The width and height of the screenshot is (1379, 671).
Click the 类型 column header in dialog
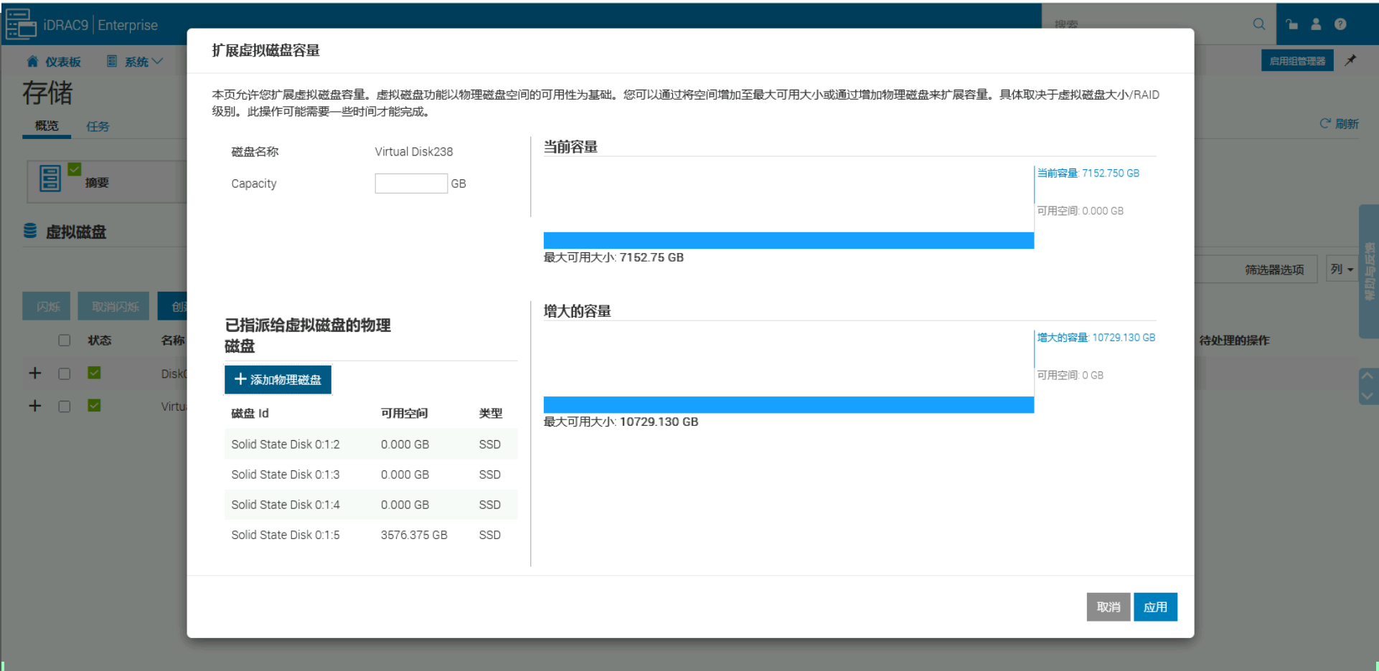[491, 413]
